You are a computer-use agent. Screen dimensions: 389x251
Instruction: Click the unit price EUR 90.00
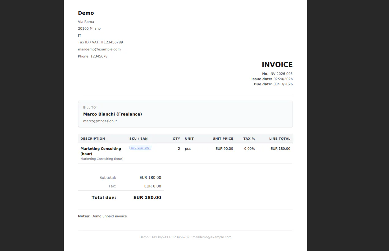pyautogui.click(x=224, y=149)
